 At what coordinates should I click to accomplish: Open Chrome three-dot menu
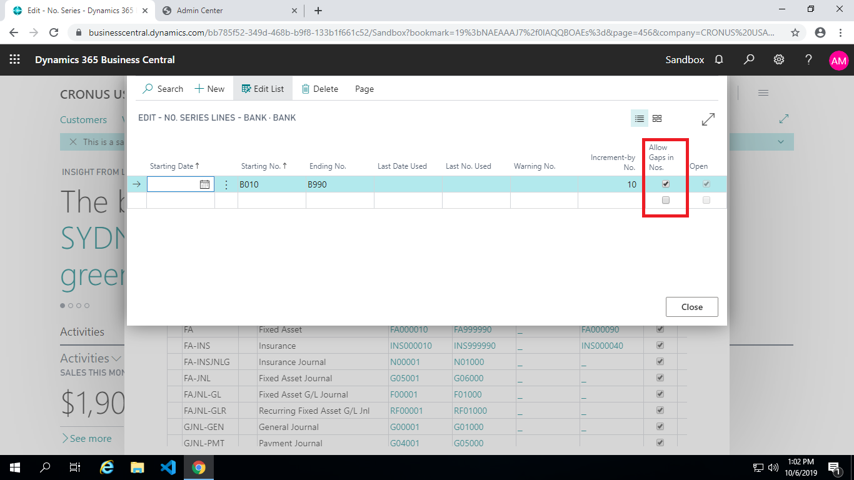point(840,32)
